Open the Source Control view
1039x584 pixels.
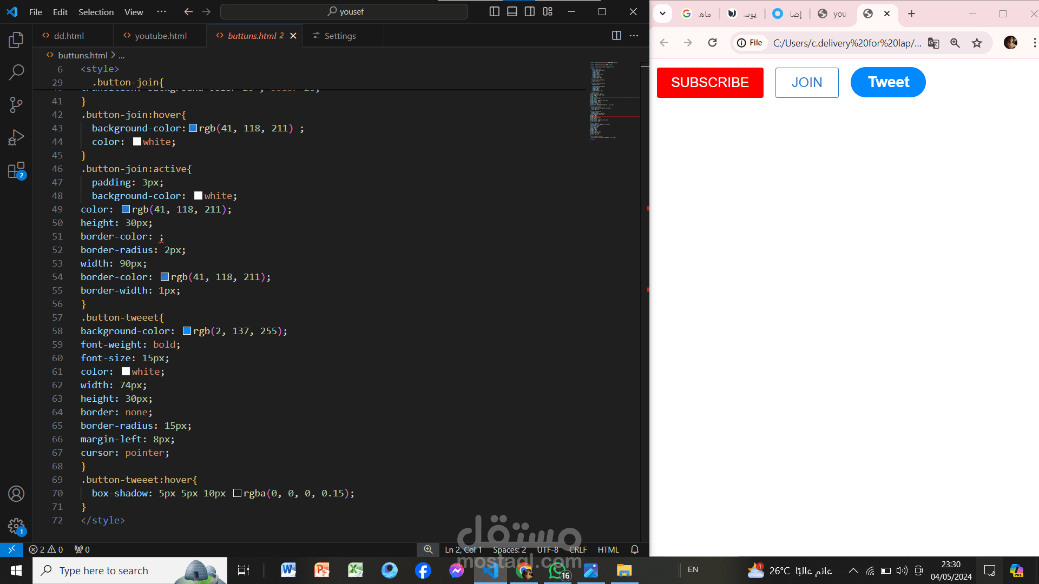click(16, 105)
